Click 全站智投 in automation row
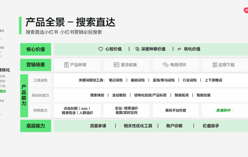This screenshot has height=157, width=248. coord(119,95)
